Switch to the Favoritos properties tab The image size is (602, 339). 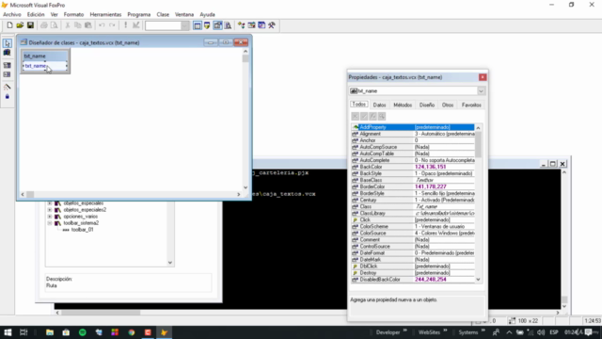[x=471, y=105]
